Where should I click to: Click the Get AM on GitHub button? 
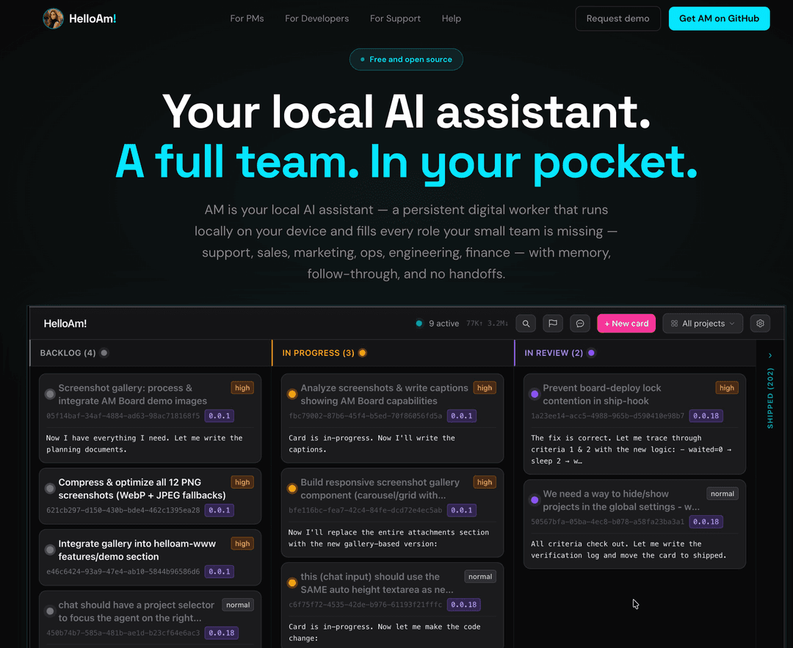[x=719, y=18]
